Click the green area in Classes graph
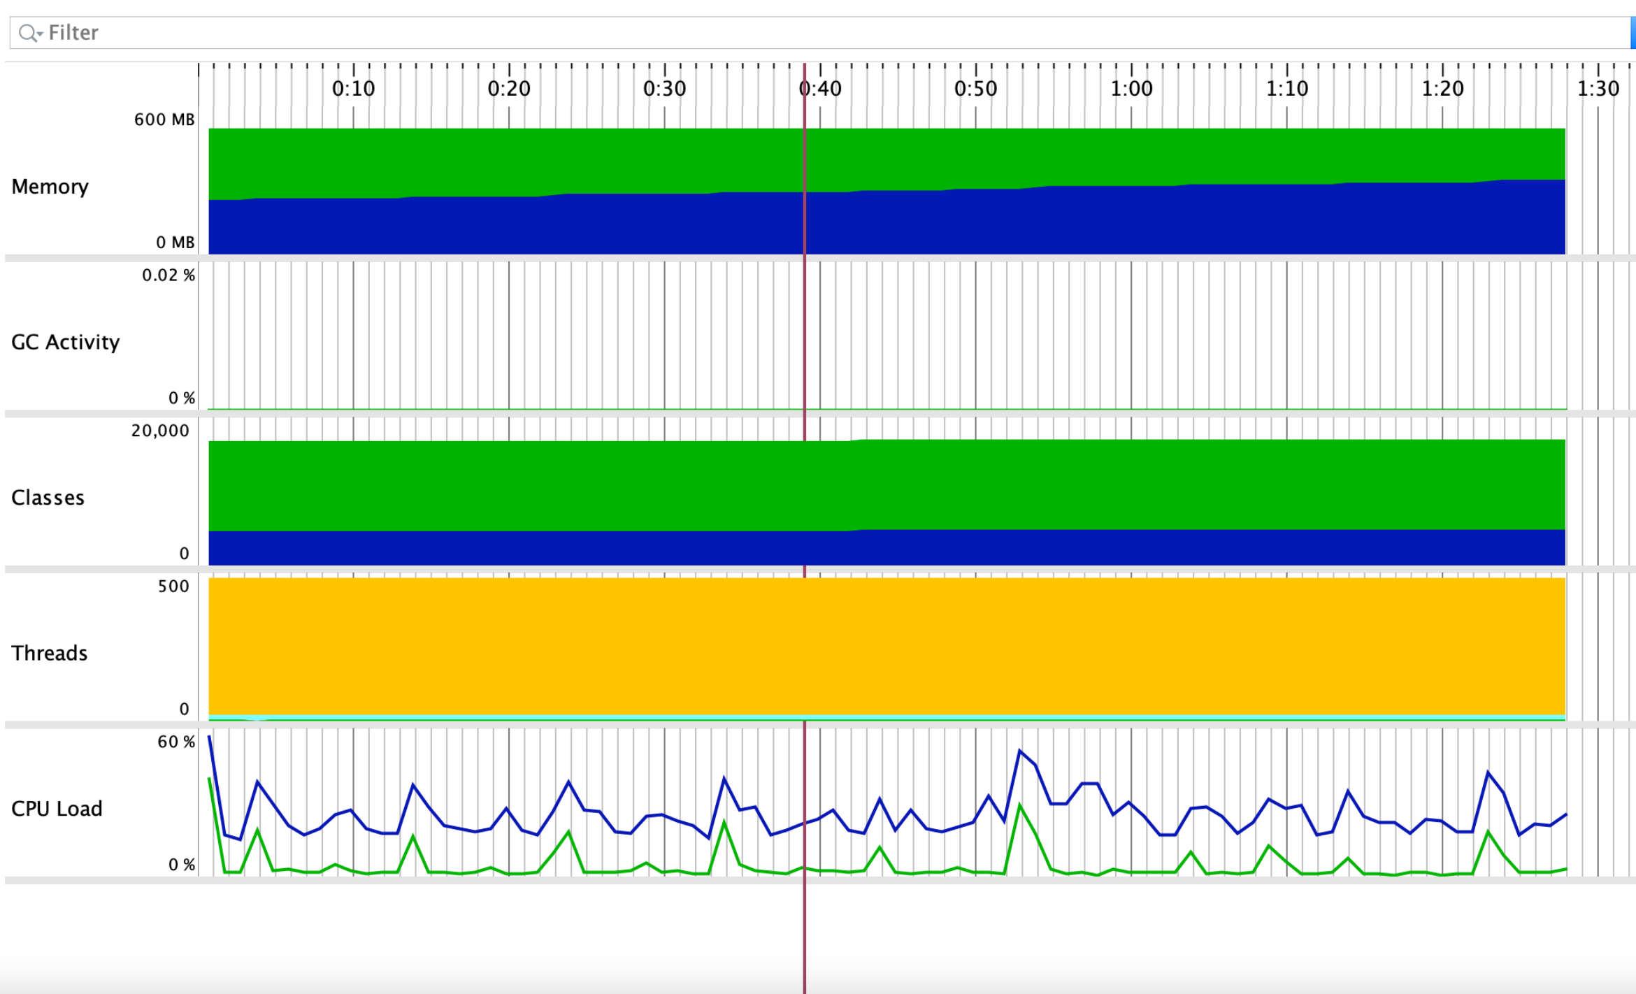The image size is (1636, 994). point(887,485)
